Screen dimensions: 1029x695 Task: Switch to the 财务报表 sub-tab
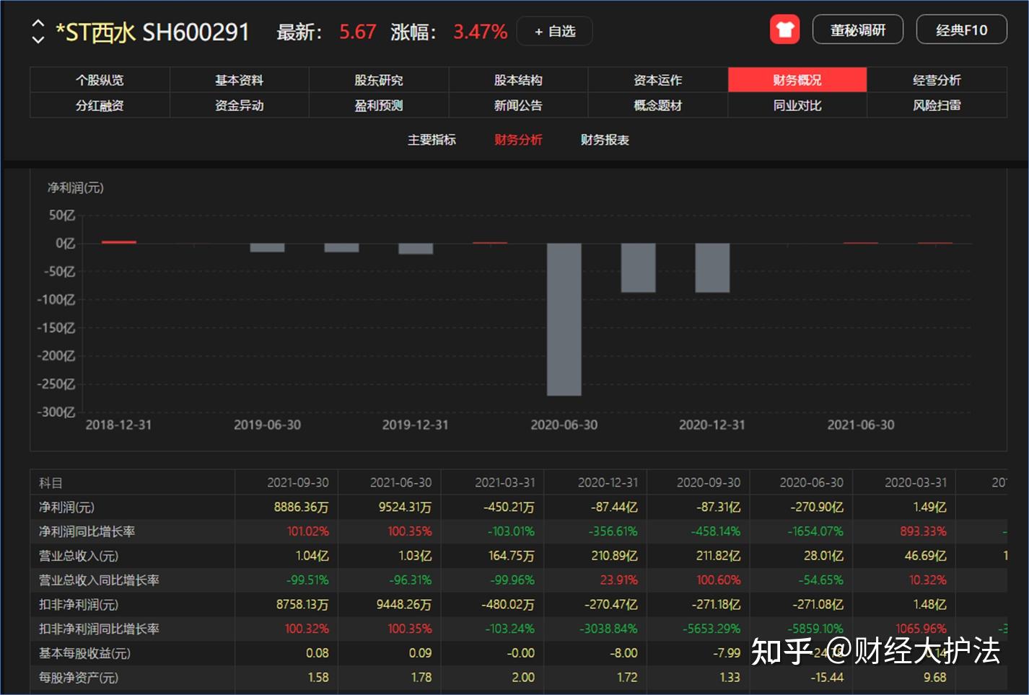[604, 139]
